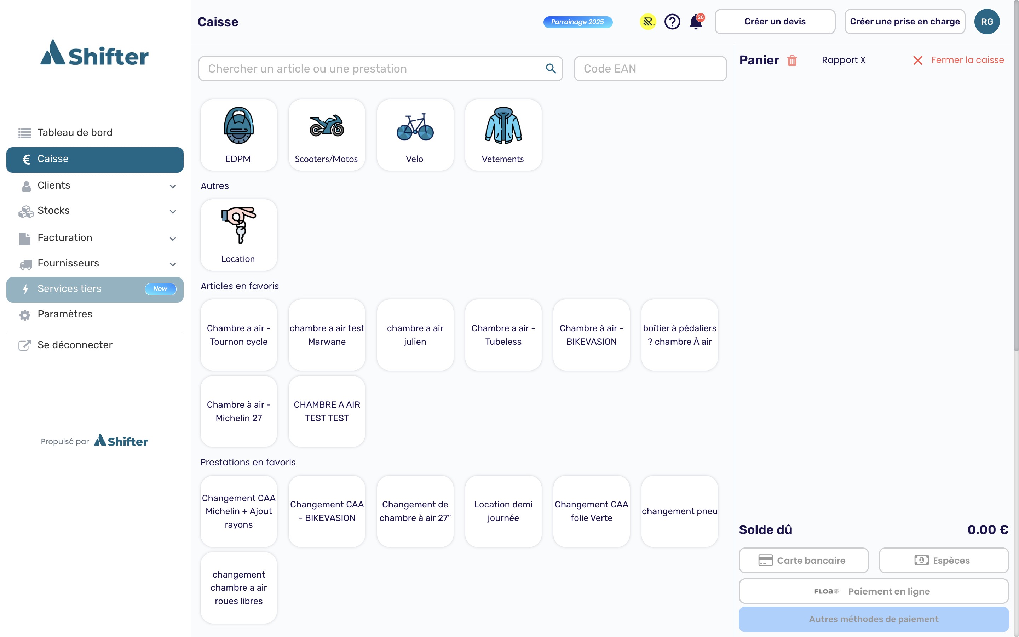
Task: Expand the Clients menu chevron
Action: click(173, 186)
